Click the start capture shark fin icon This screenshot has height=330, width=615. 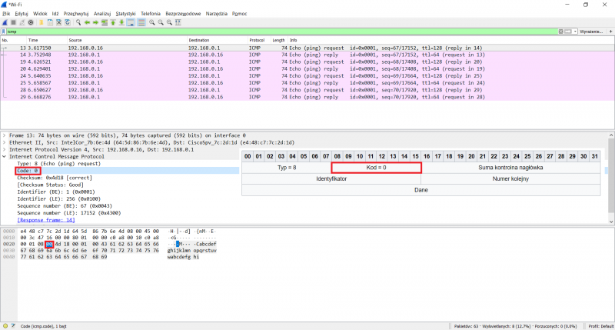tap(5, 22)
